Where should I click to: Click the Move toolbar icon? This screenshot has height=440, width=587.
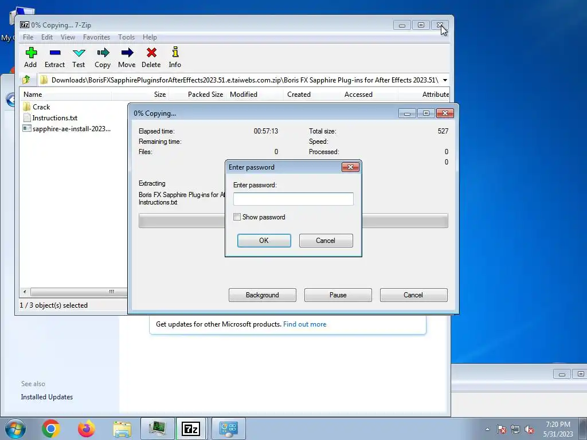click(x=127, y=57)
